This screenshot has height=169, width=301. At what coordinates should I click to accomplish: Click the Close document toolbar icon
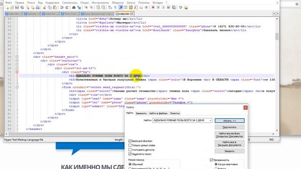coord(28,8)
